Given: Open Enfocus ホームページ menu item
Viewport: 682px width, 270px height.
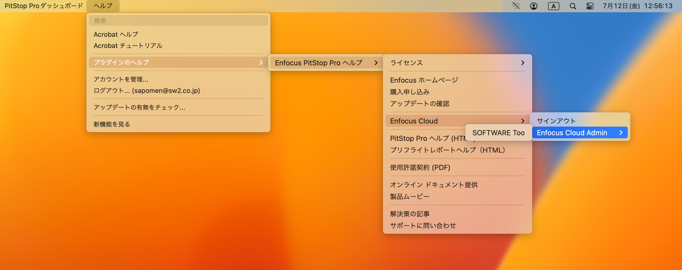Looking at the screenshot, I should (x=457, y=80).
